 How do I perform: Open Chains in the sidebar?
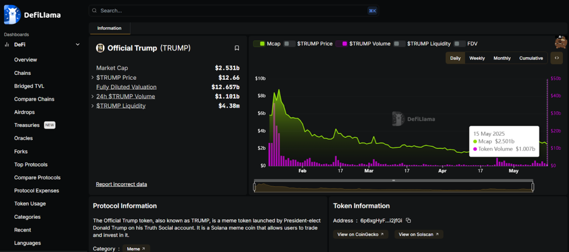pos(22,73)
